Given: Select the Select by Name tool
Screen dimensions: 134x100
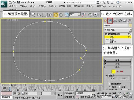Looking at the screenshot, I should [x=39, y=15].
